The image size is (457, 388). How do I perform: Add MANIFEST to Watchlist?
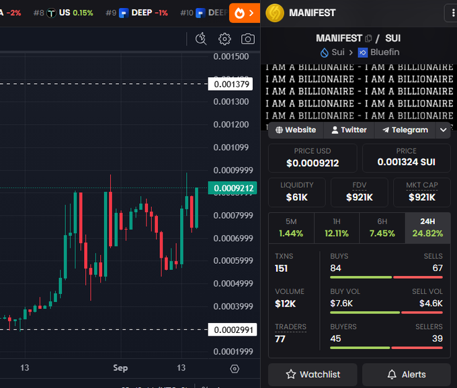313,374
